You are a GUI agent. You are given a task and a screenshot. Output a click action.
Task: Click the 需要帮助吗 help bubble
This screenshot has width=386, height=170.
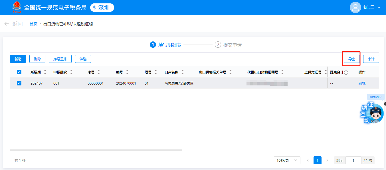coord(375,97)
